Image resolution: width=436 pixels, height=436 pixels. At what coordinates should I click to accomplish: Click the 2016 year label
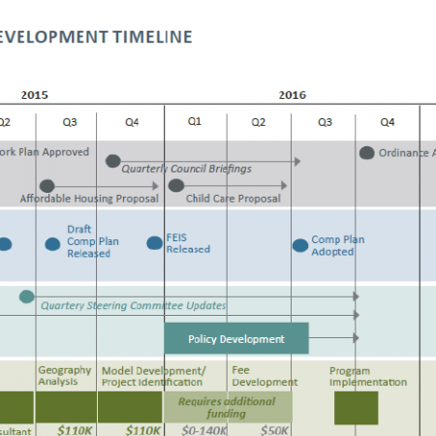point(293,95)
